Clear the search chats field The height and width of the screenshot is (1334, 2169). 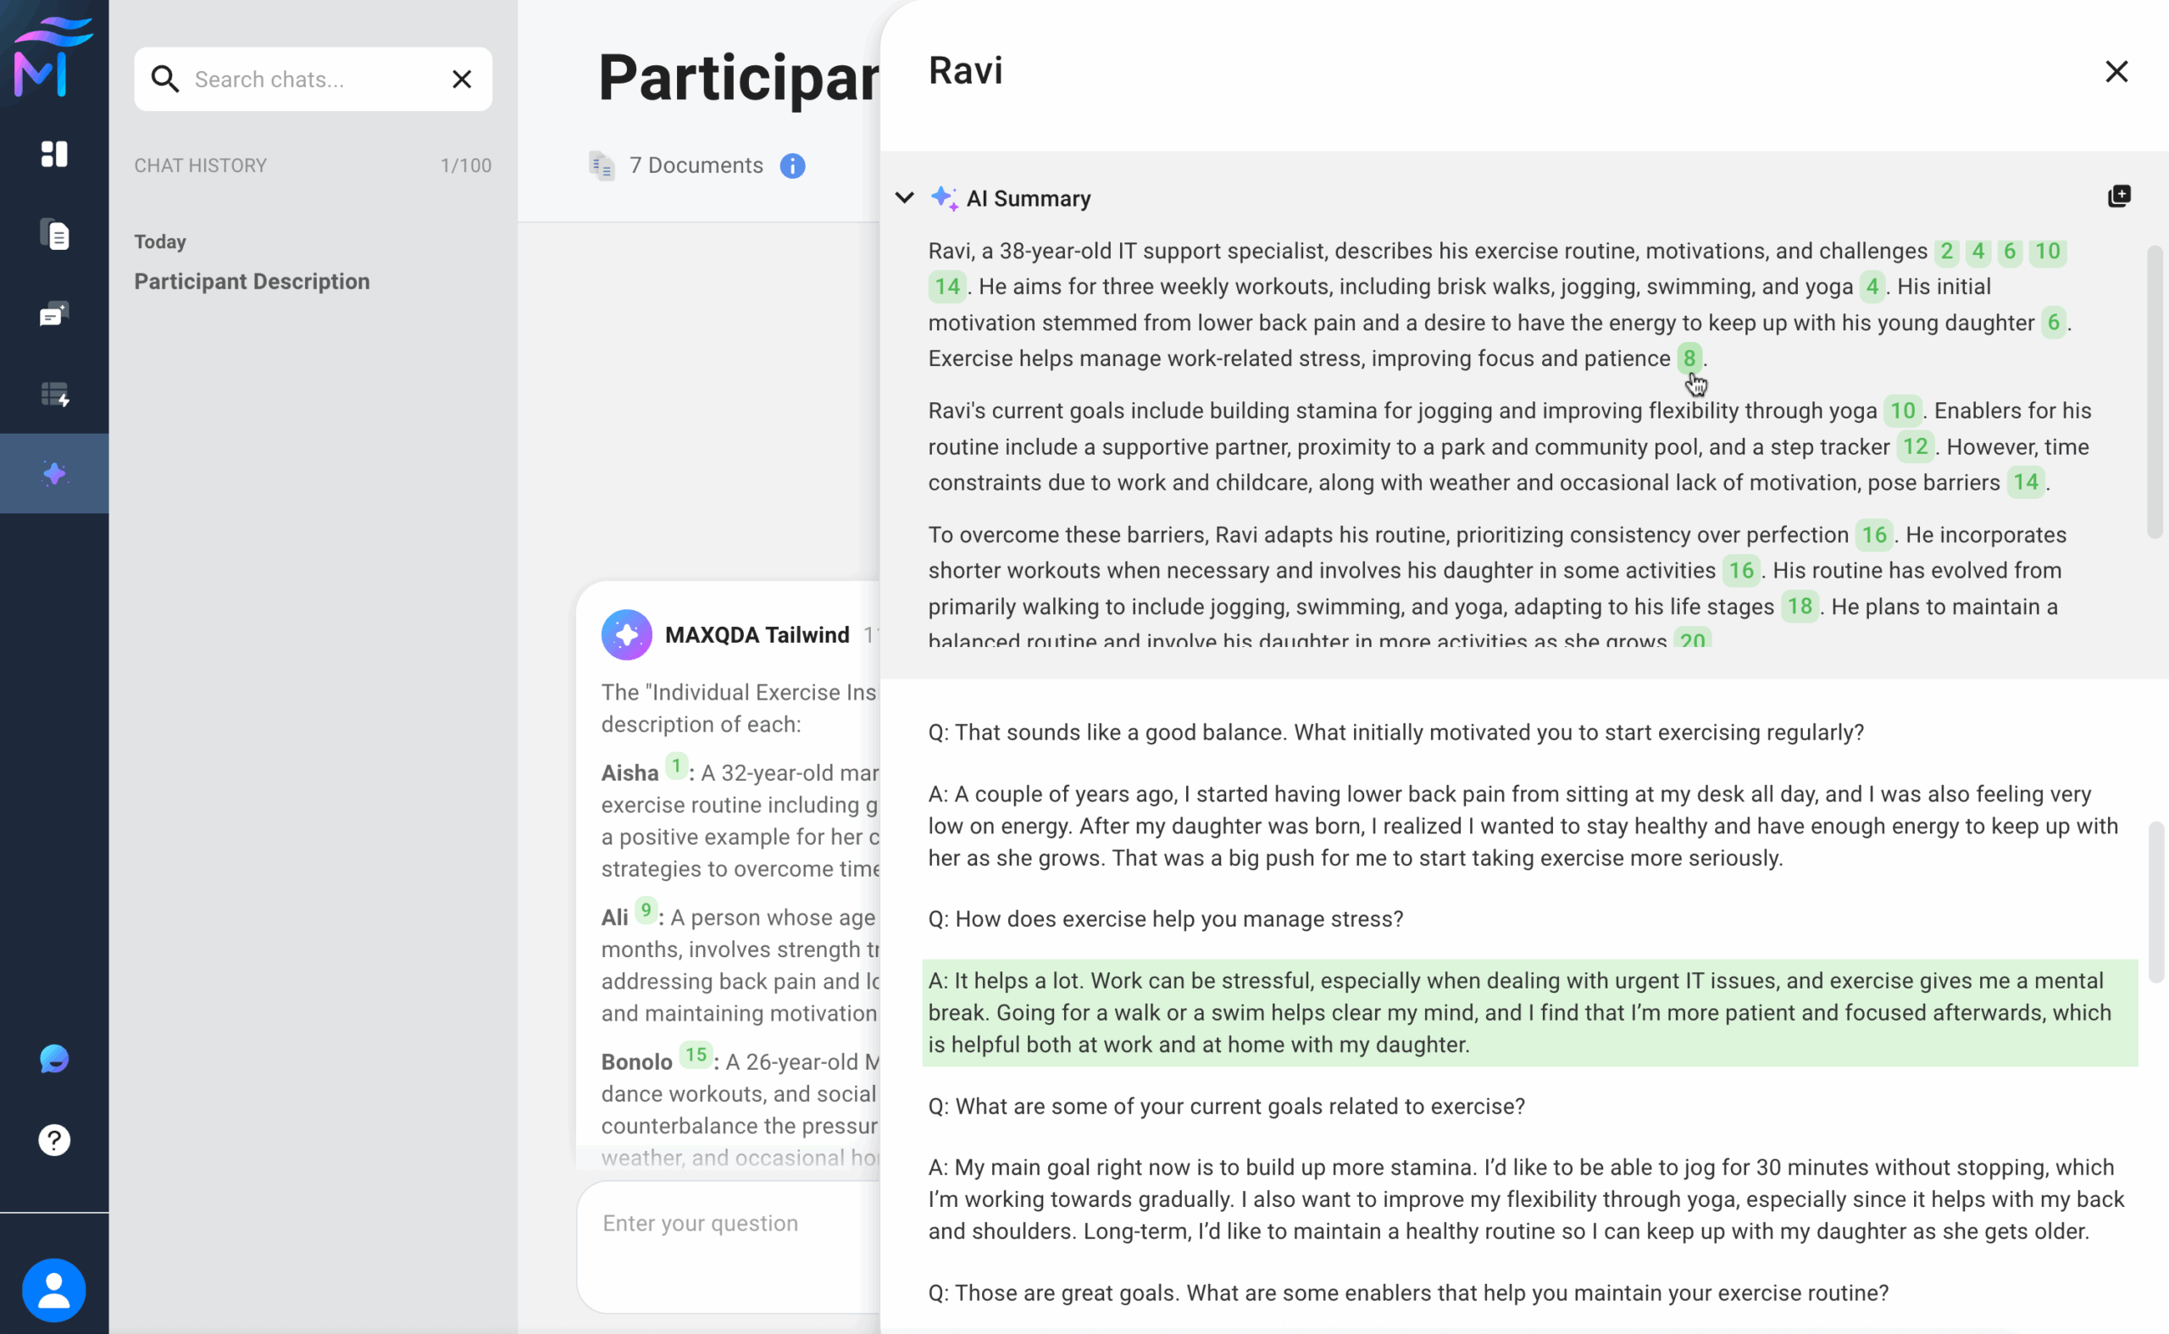click(x=462, y=80)
